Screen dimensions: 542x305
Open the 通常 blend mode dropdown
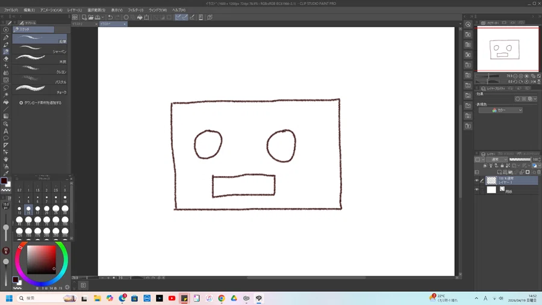pyautogui.click(x=497, y=159)
